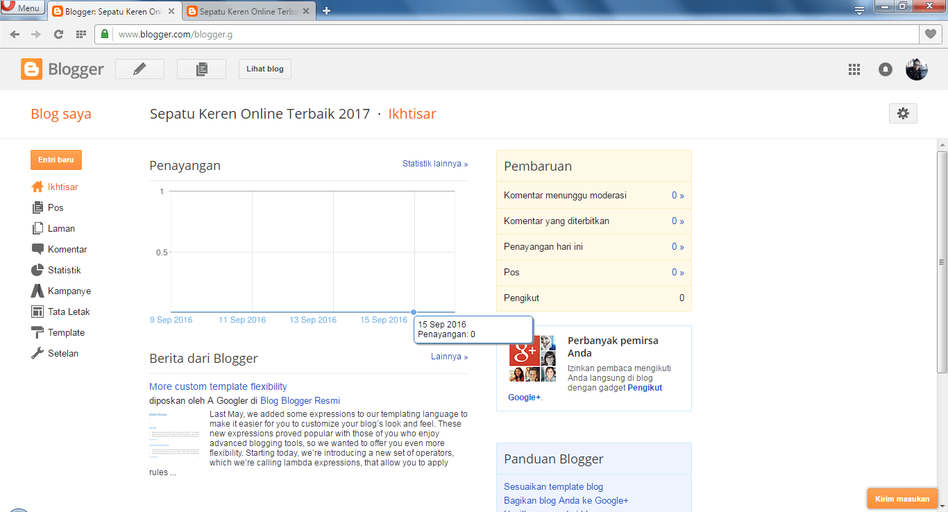Bookmark page with the heart icon
Screen dimensions: 948x512
[x=931, y=34]
